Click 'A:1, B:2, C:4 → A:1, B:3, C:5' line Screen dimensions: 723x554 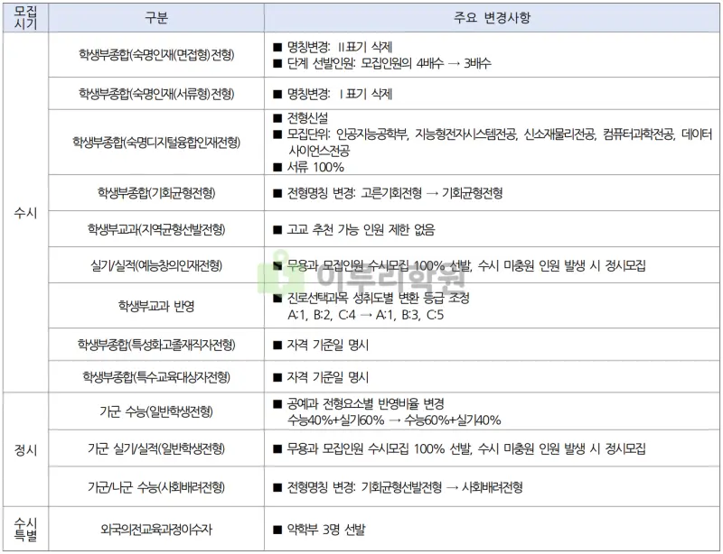[x=366, y=315]
